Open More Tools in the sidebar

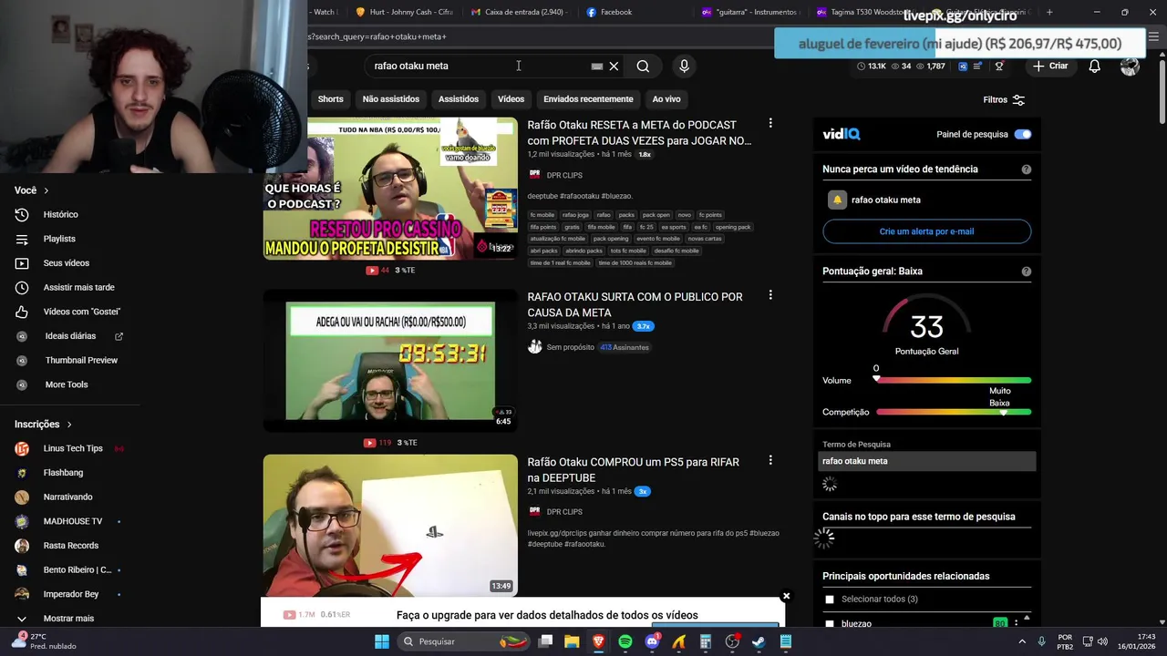pyautogui.click(x=67, y=384)
